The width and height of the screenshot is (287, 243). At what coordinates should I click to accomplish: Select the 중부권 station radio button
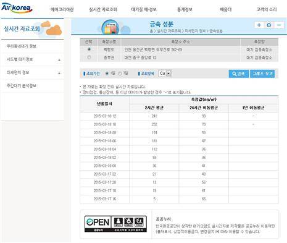tap(89, 58)
